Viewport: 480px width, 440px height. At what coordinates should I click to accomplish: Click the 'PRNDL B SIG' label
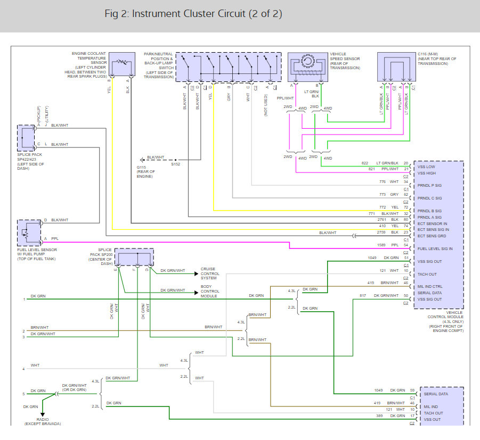tap(429, 211)
